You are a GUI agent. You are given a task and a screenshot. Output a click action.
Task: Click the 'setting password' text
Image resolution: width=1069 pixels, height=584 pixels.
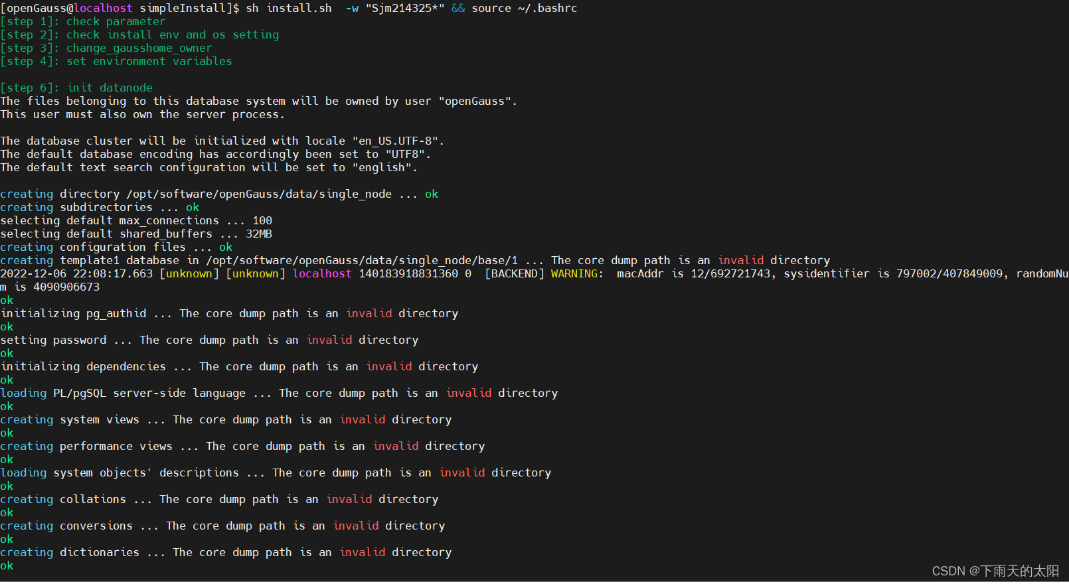click(x=53, y=340)
